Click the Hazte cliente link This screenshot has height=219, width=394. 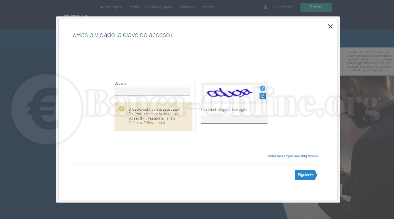point(282,7)
